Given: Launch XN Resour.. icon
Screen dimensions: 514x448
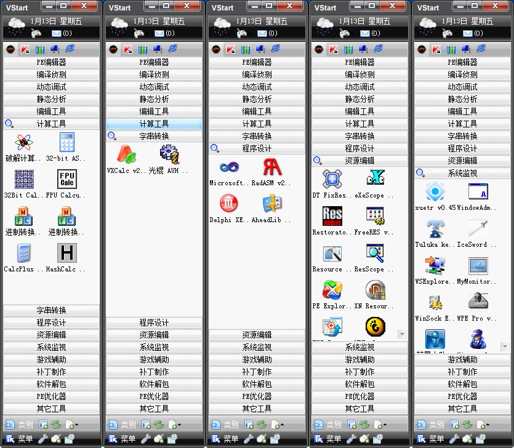Looking at the screenshot, I should [375, 290].
